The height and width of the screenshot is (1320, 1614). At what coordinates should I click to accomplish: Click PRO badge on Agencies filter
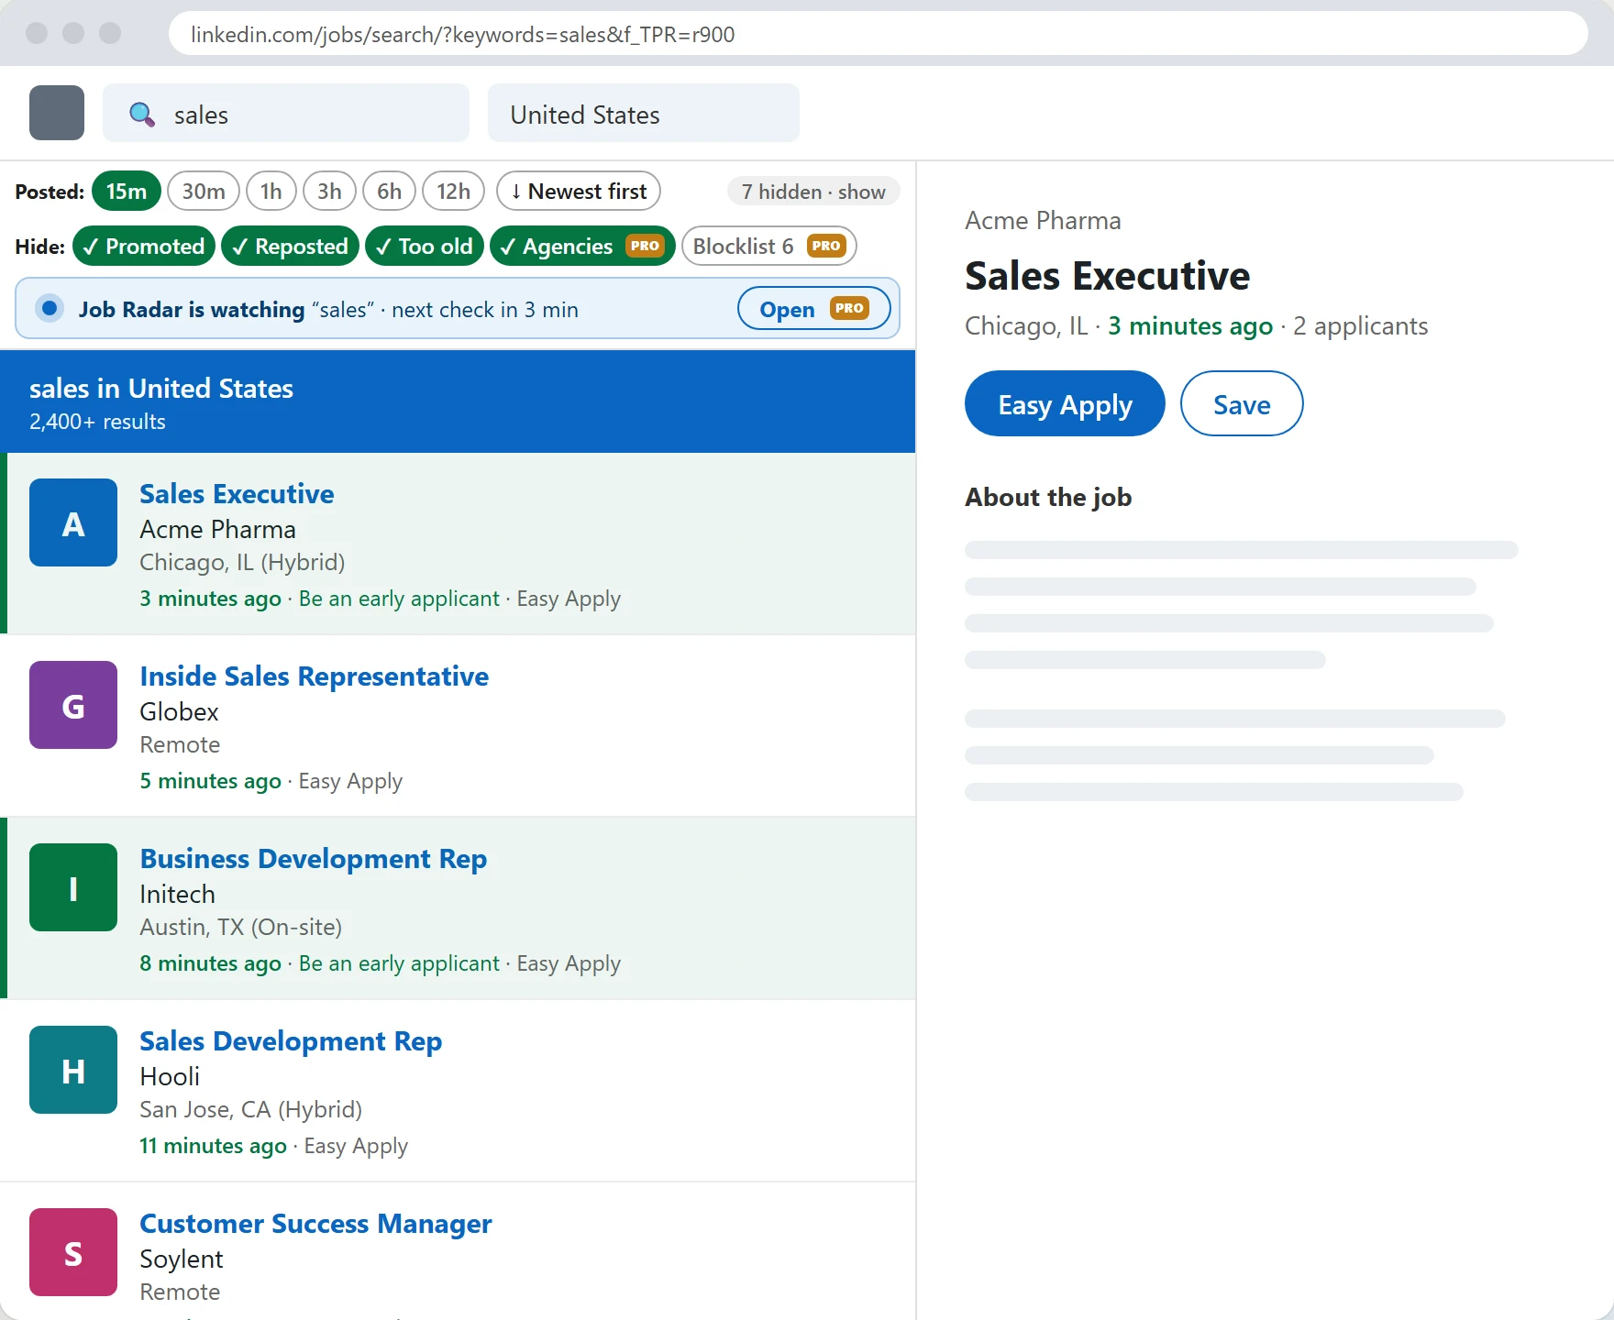click(645, 246)
